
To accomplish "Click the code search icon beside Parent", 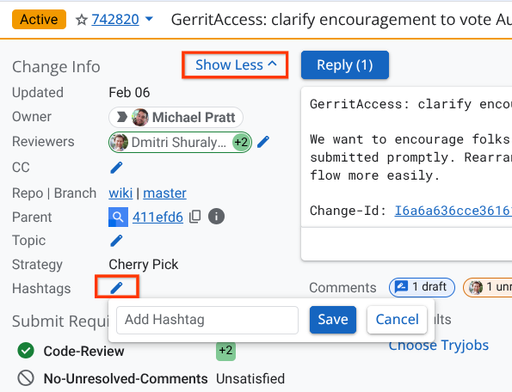I will [x=118, y=217].
